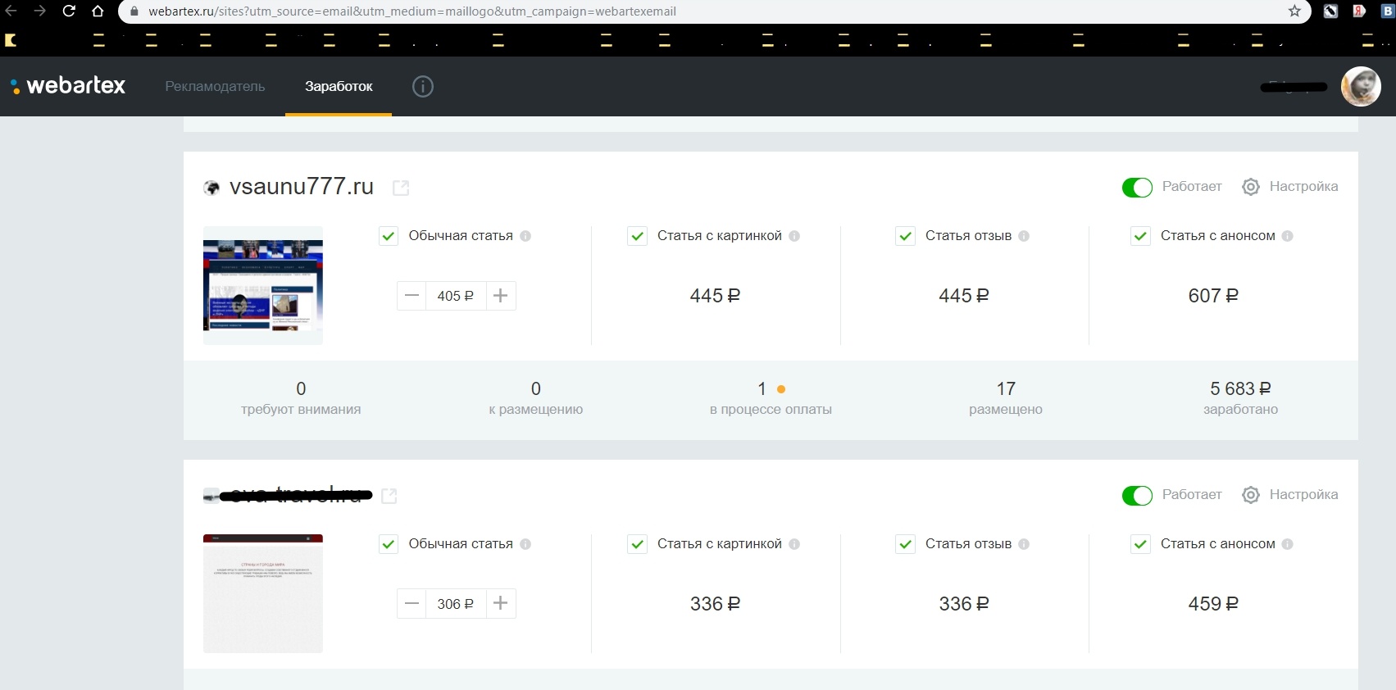Switch to Заработок tab
The image size is (1396, 690).
339,86
